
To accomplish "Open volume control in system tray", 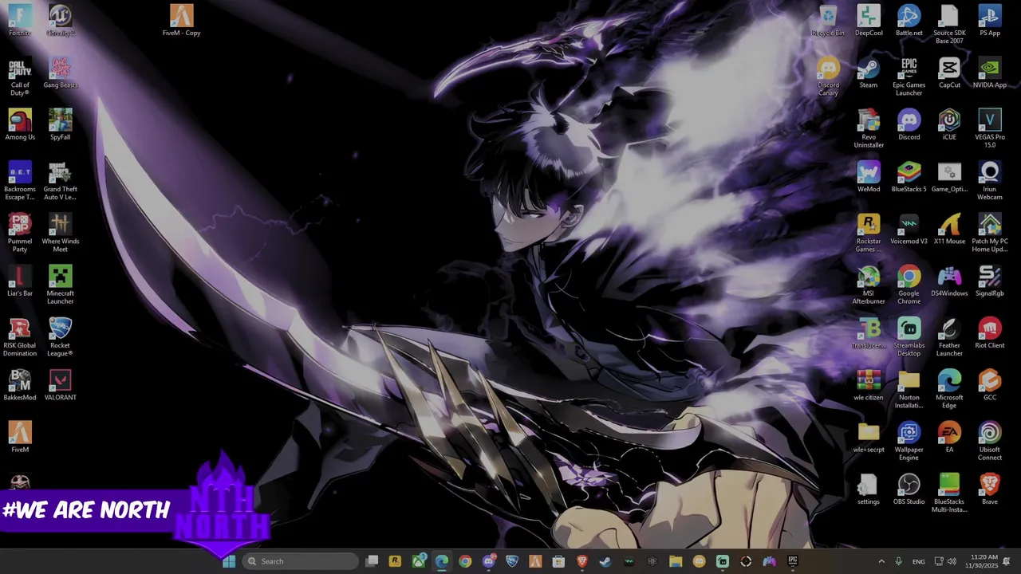I will pos(952,561).
